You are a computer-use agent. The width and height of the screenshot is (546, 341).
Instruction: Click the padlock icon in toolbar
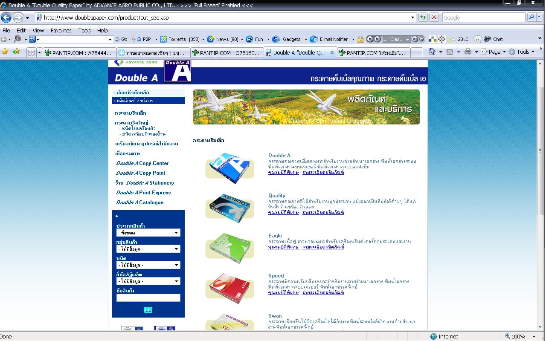click(x=360, y=39)
